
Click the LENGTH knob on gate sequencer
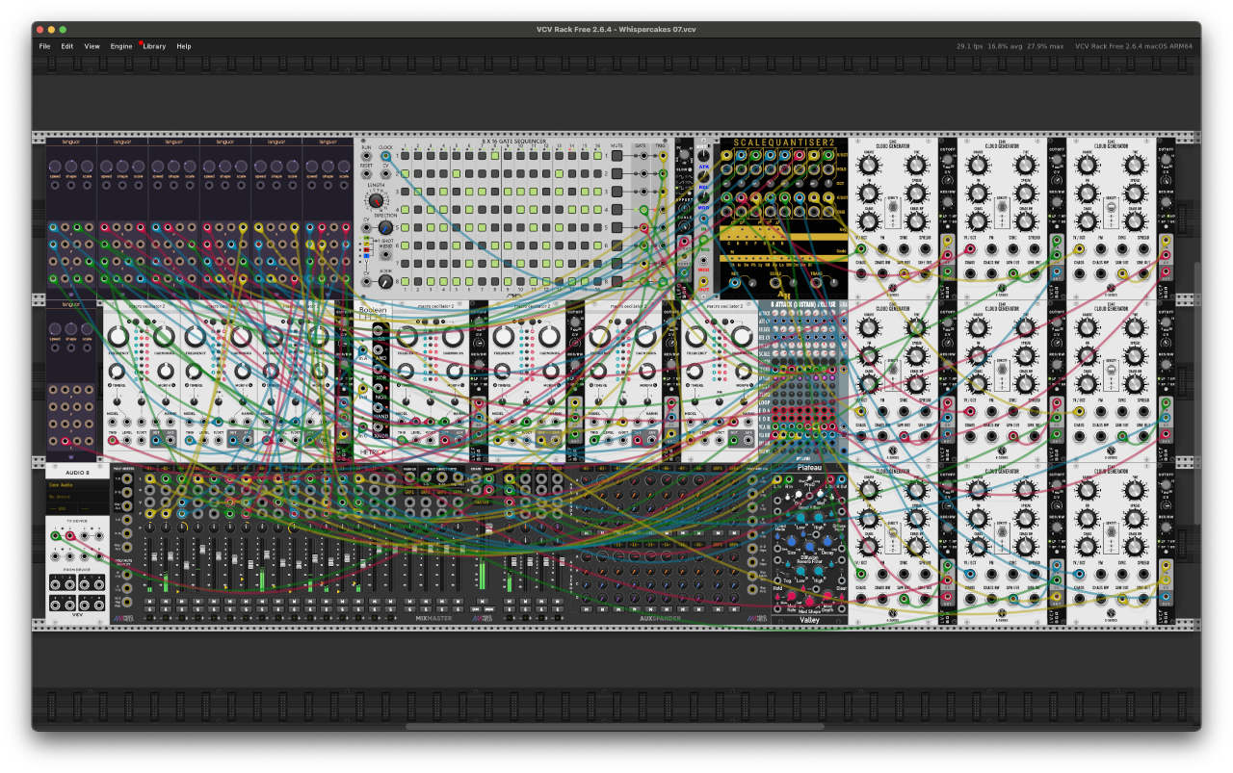pyautogui.click(x=377, y=201)
